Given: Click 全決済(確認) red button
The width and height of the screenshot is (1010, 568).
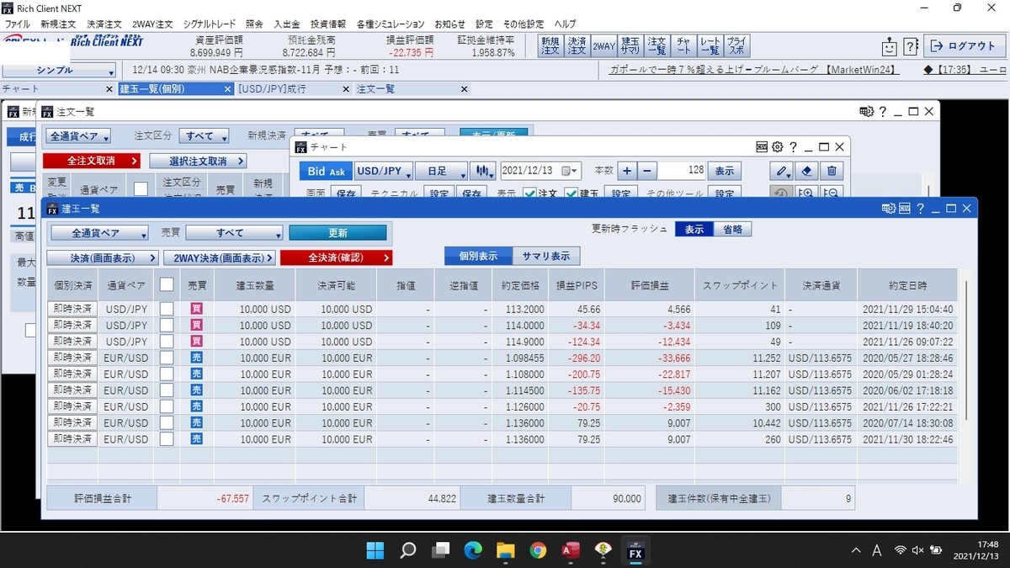Looking at the screenshot, I should click(336, 257).
